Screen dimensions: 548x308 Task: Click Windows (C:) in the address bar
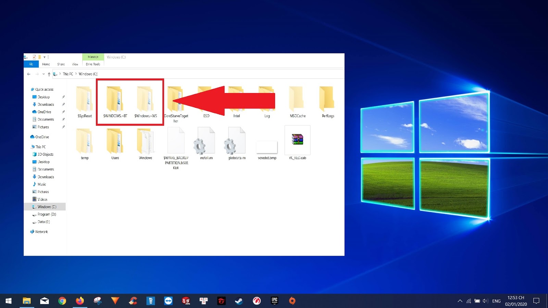pyautogui.click(x=88, y=74)
